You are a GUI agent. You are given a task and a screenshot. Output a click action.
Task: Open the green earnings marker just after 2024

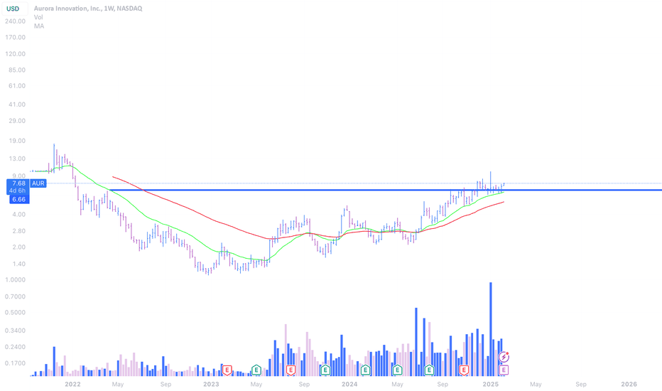[365, 370]
